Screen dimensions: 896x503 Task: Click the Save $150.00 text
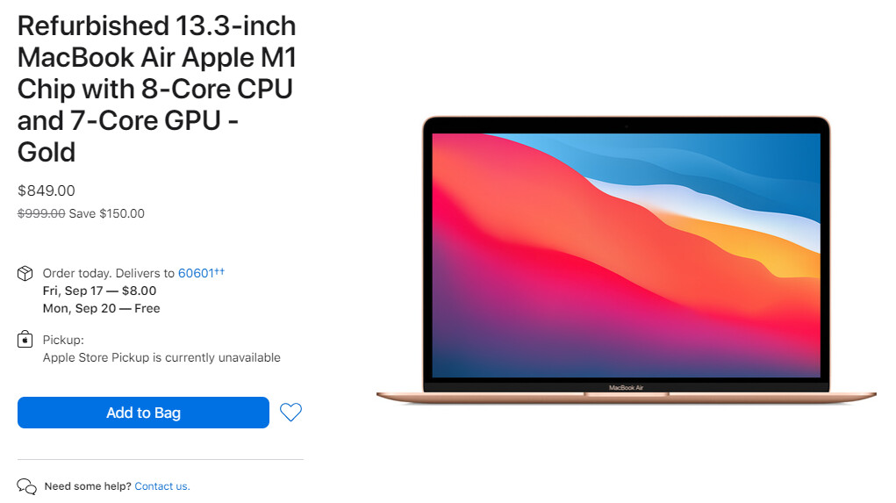[107, 213]
